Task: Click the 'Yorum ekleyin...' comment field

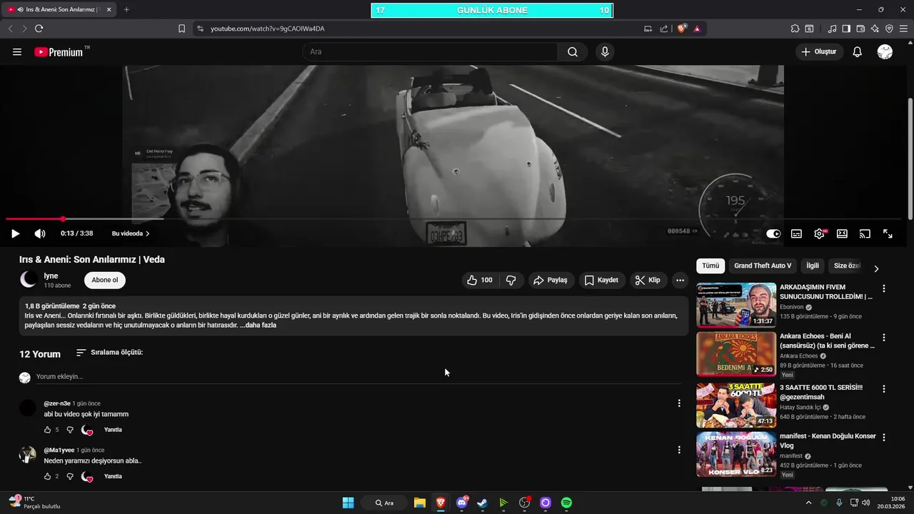Action: click(358, 377)
